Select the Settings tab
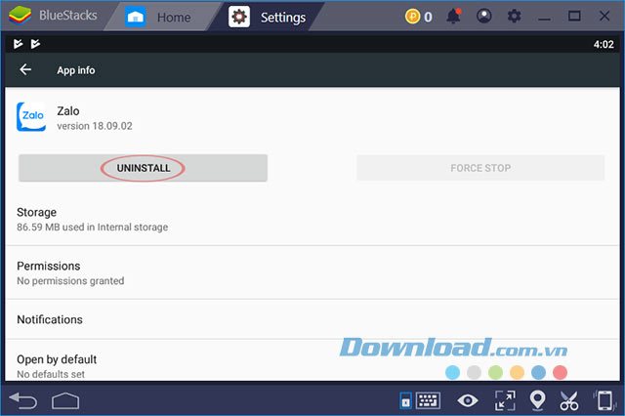This screenshot has height=416, width=625. [267, 18]
